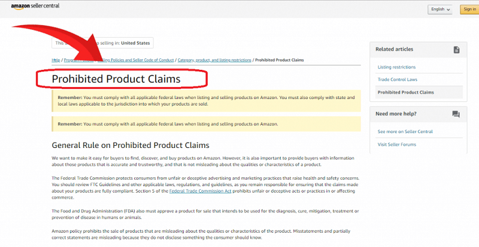Click the Prohibited Product Claims page heading
479x247 pixels.
116,79
